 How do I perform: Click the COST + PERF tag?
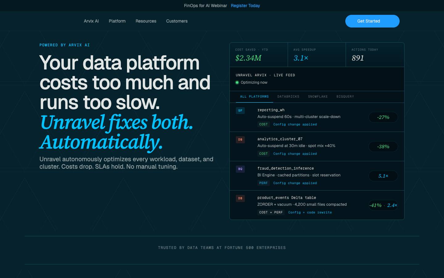[271, 212]
